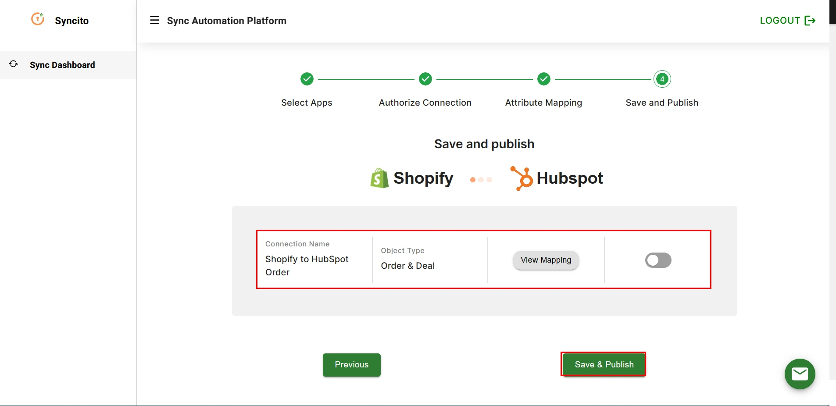This screenshot has width=836, height=406.
Task: Click Save & Publish
Action: click(603, 364)
